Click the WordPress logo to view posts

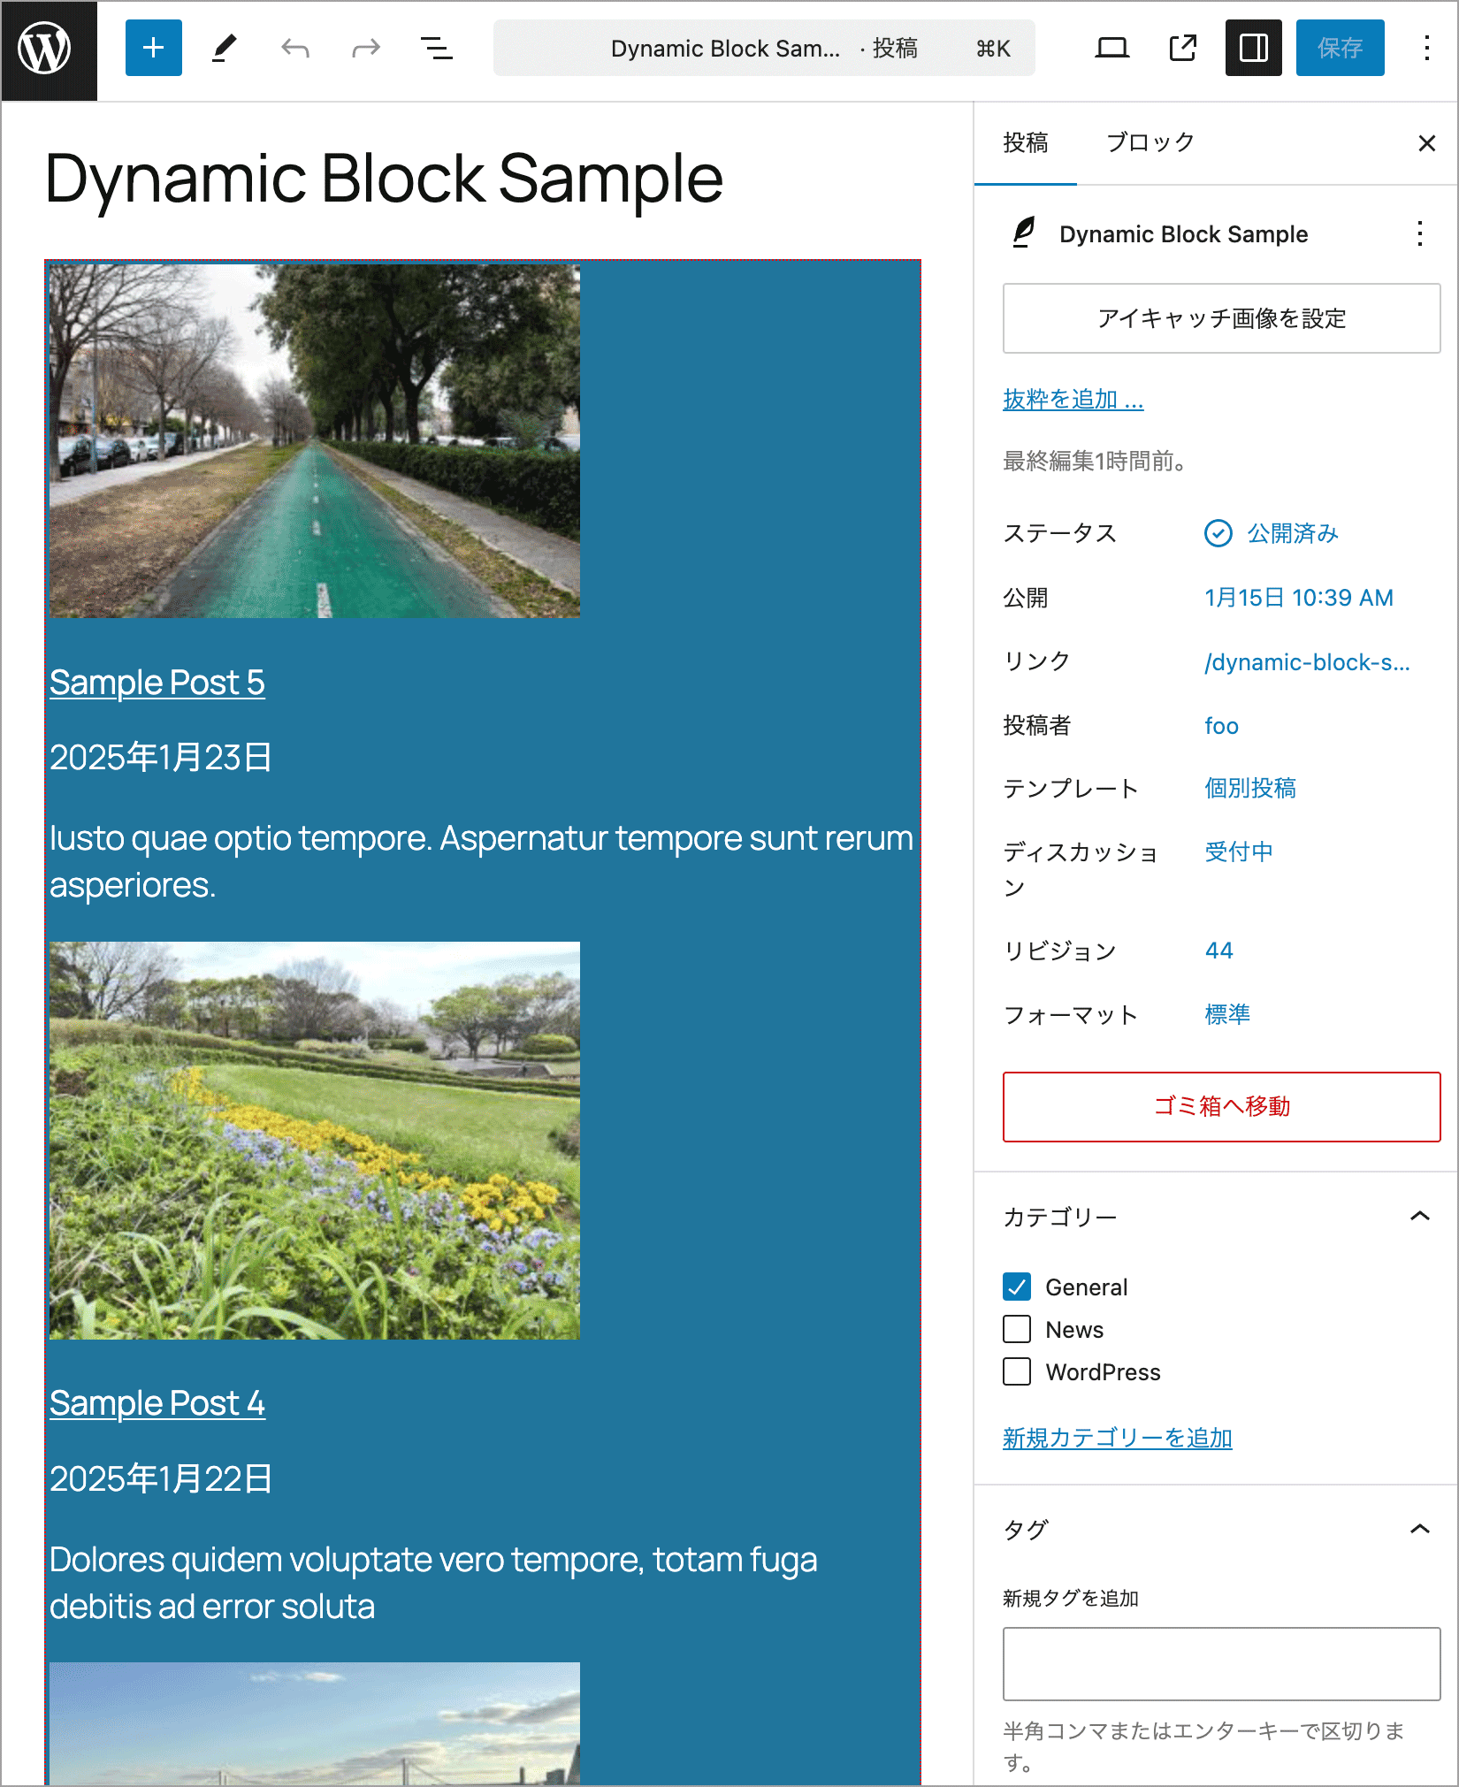[49, 50]
